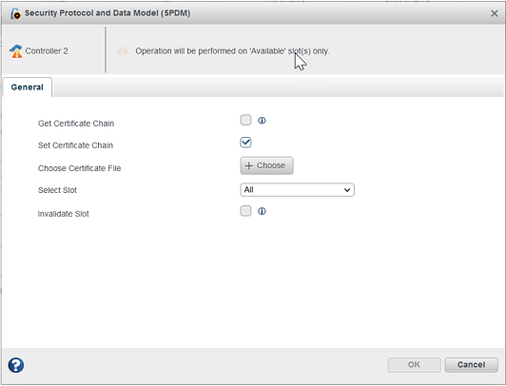Click the Controller 2 label
Image resolution: width=506 pixels, height=386 pixels.
coord(47,51)
